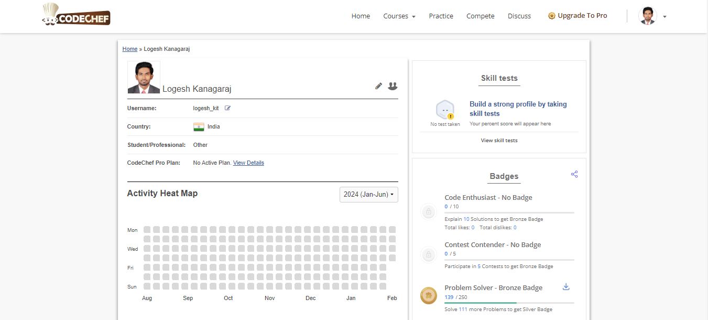Click the India flag icon
This screenshot has height=320, width=708.
[x=199, y=126]
